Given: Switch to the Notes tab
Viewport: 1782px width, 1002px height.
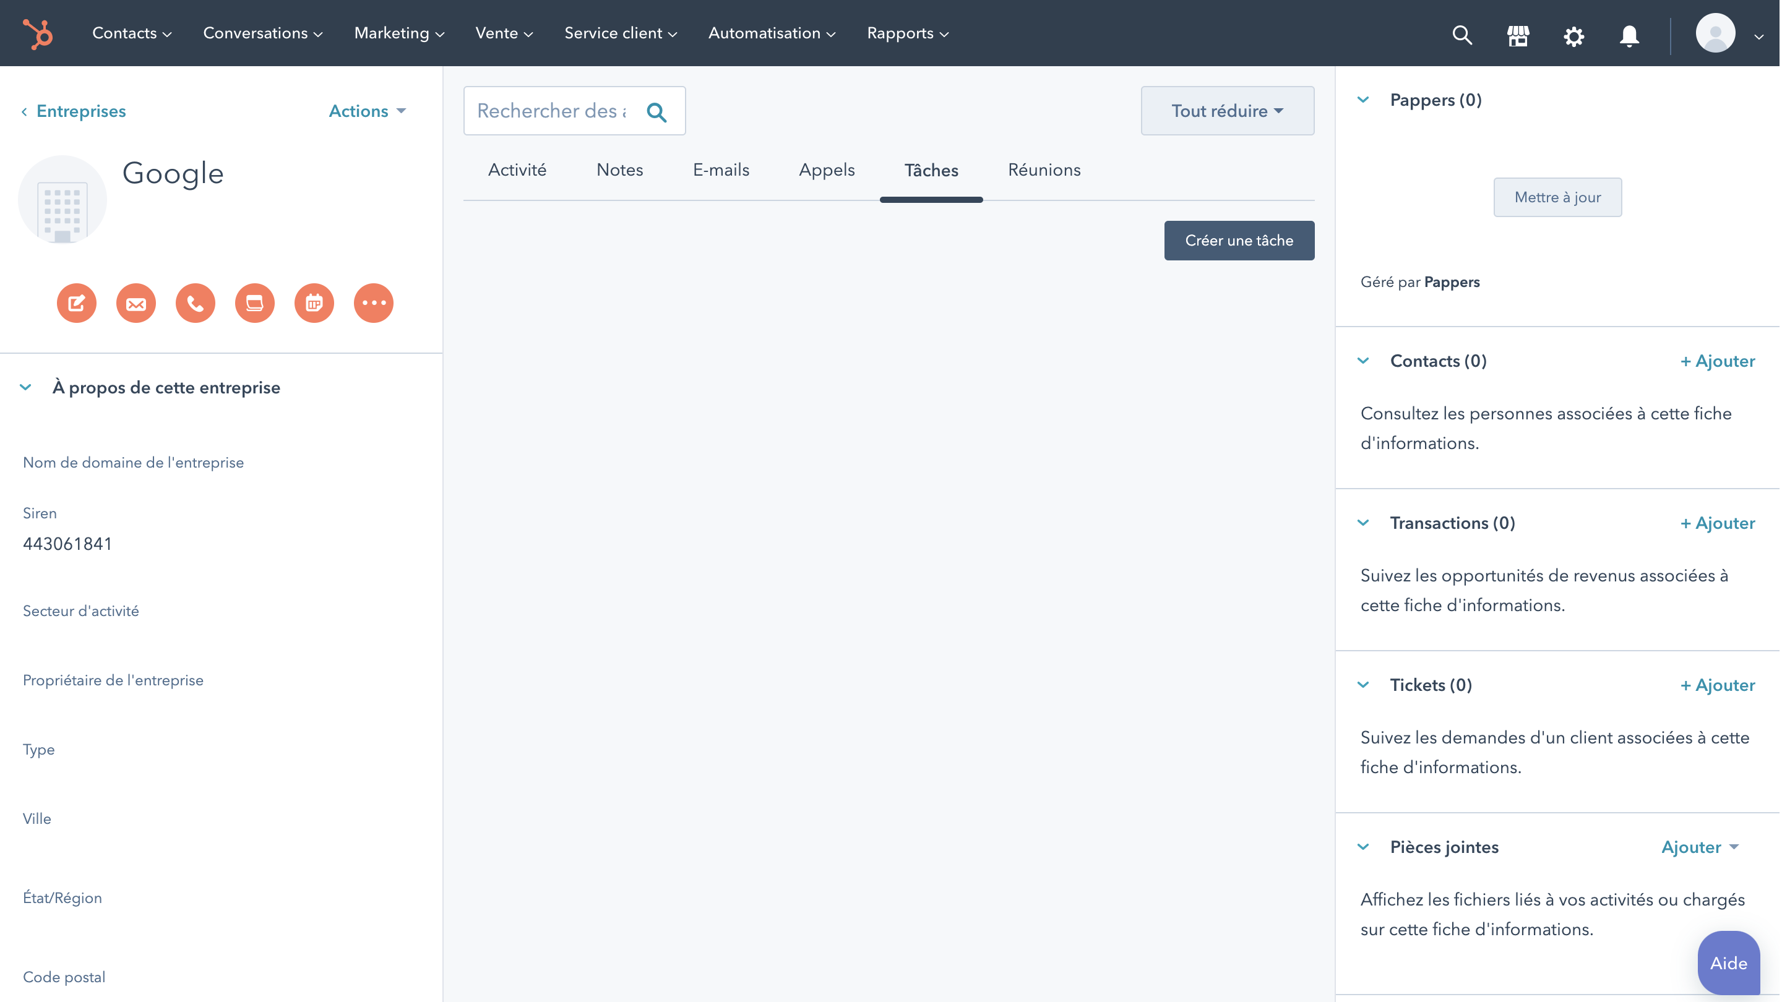Looking at the screenshot, I should click(x=620, y=170).
